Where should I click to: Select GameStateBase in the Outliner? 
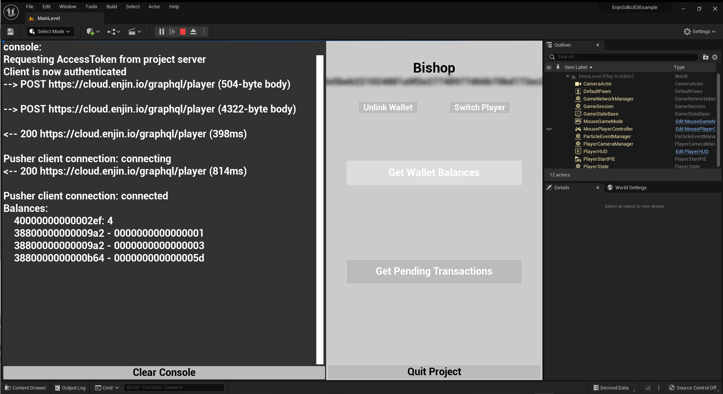pos(601,114)
